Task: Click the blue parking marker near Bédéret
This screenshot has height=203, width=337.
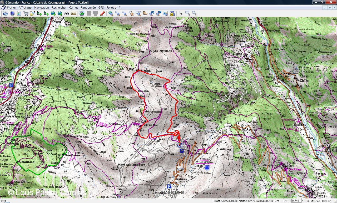Action: tap(181, 151)
